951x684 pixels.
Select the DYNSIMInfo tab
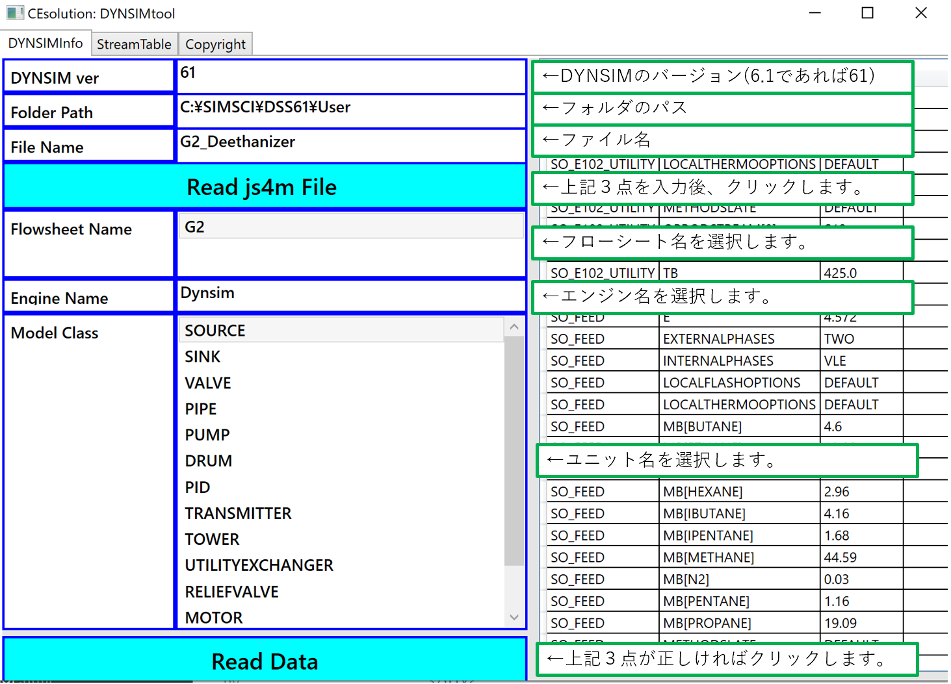pyautogui.click(x=45, y=43)
